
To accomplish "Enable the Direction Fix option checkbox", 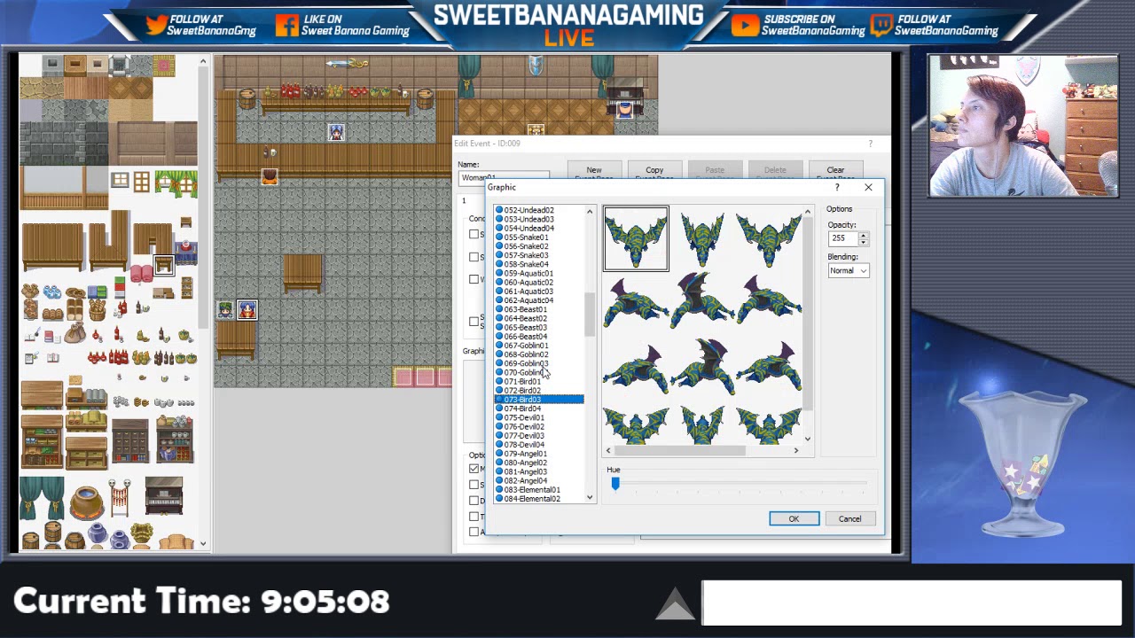I will [474, 501].
